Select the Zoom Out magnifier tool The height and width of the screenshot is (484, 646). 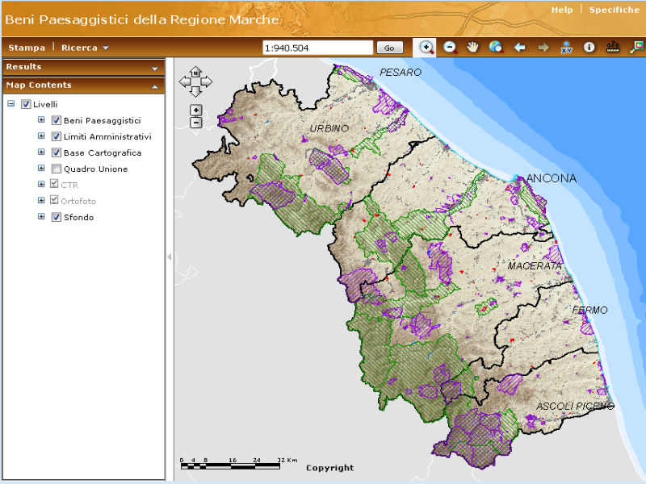pos(450,48)
